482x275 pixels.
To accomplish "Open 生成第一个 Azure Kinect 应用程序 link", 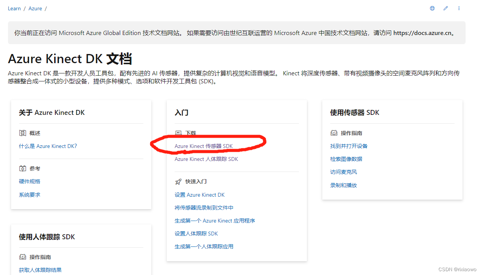I will (x=215, y=221).
